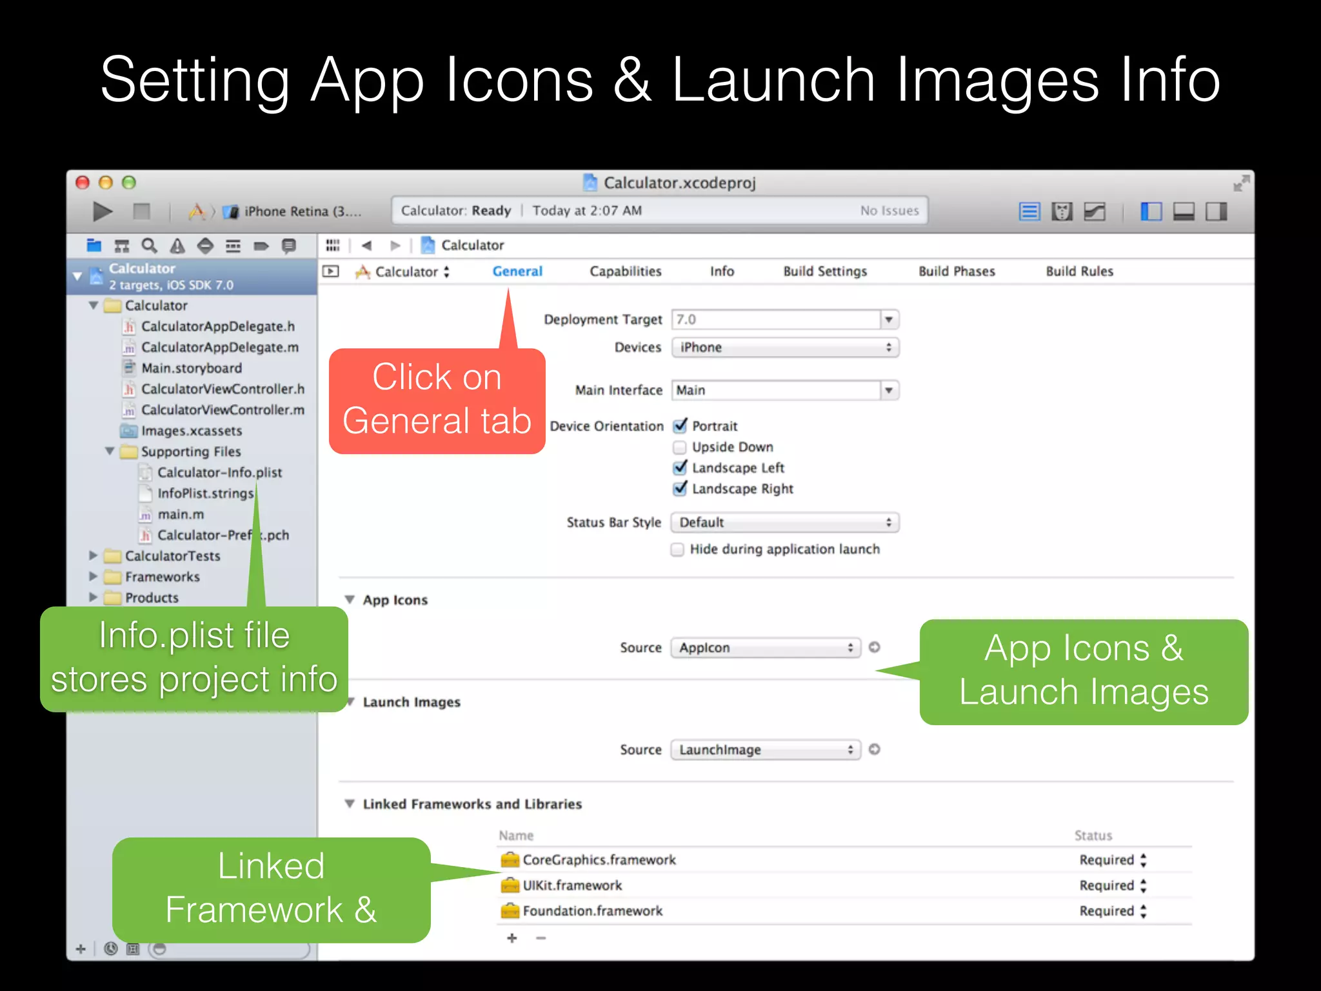Screen dimensions: 1321x991
Task: Open the LaunchImage source popup
Action: (x=766, y=750)
